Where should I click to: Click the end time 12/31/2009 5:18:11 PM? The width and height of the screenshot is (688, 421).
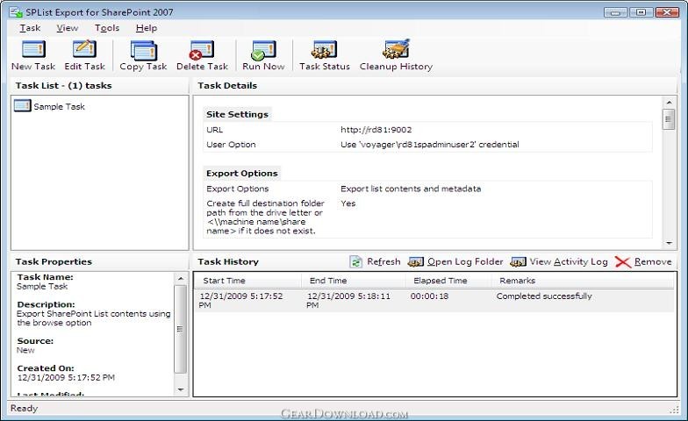(x=348, y=300)
